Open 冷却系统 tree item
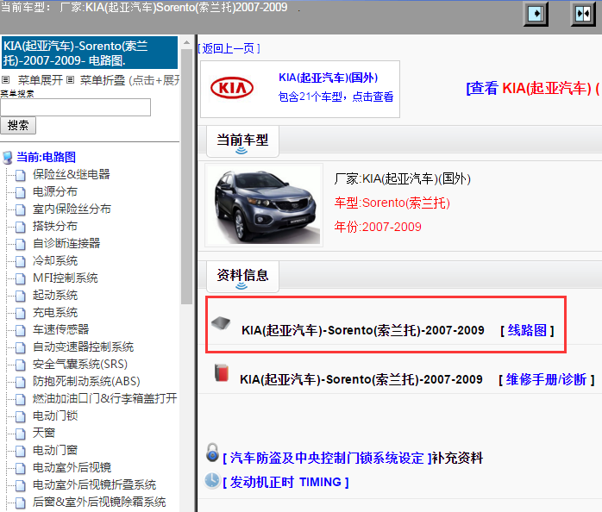Screen dimensions: 602x512 coord(55,260)
